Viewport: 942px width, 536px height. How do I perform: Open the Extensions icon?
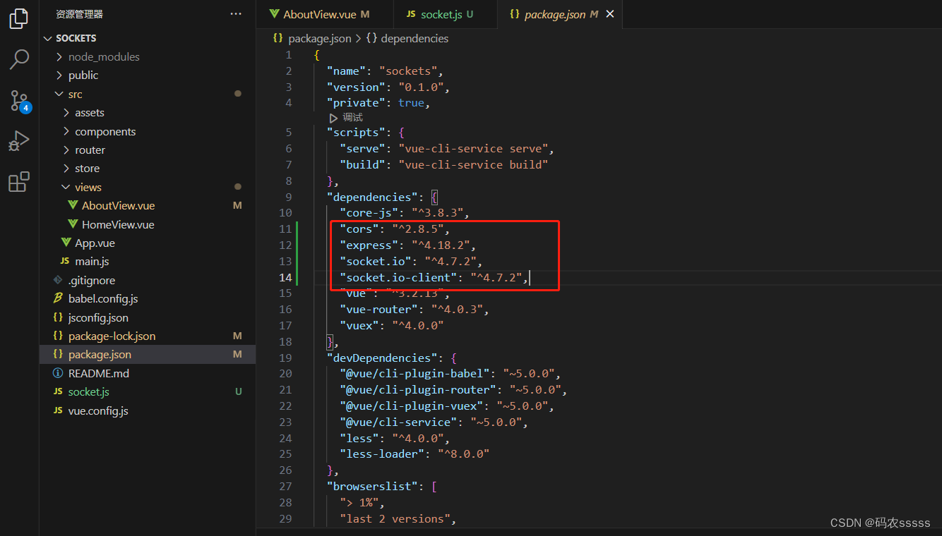click(18, 182)
